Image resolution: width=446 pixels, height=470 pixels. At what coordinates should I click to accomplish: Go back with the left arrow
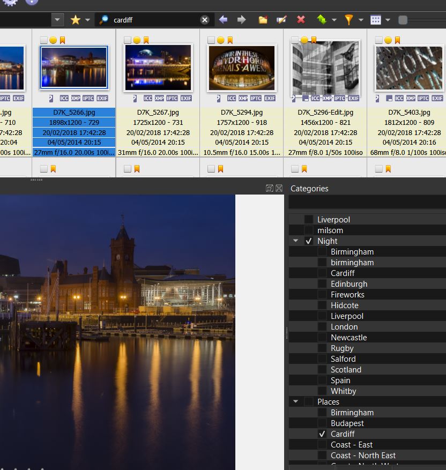pyautogui.click(x=224, y=20)
